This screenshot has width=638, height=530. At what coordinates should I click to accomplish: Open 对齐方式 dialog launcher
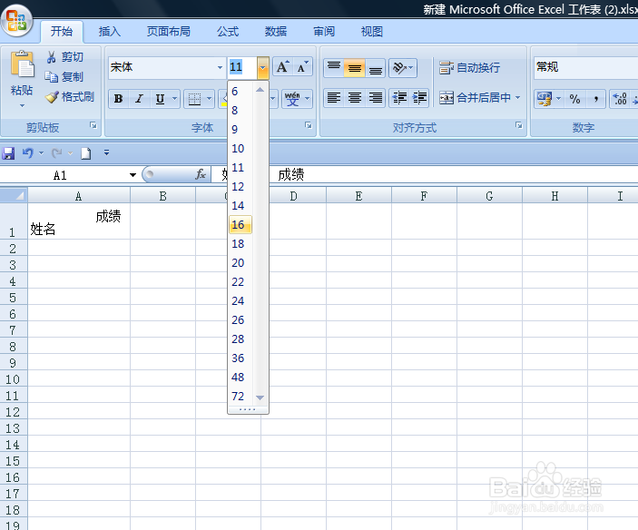point(519,125)
